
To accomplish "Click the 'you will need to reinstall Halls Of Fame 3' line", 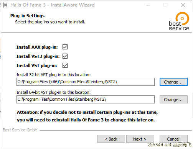I will coord(86,120).
